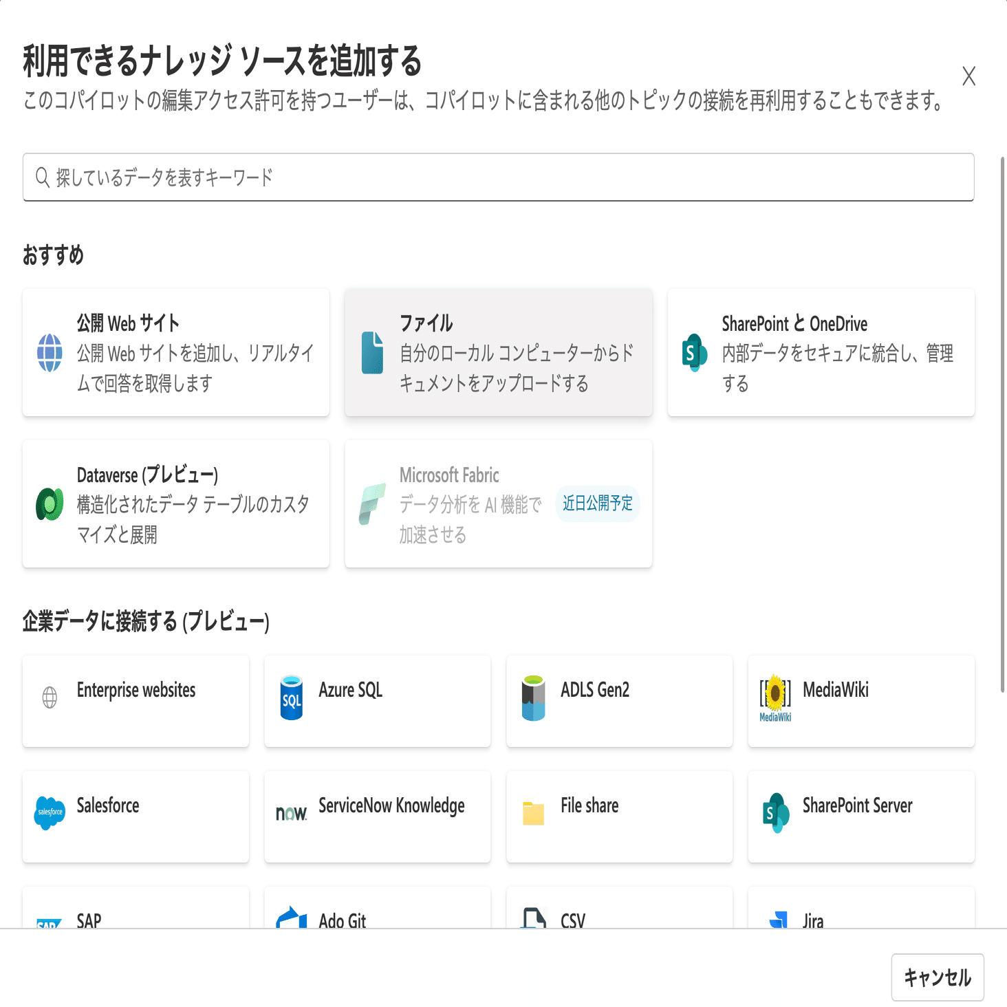1007x1007 pixels.
Task: Focus the keyword search field
Action: (499, 177)
